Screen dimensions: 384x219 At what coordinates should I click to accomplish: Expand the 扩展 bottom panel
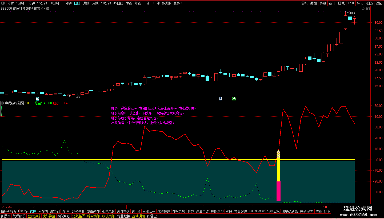click(6, 216)
